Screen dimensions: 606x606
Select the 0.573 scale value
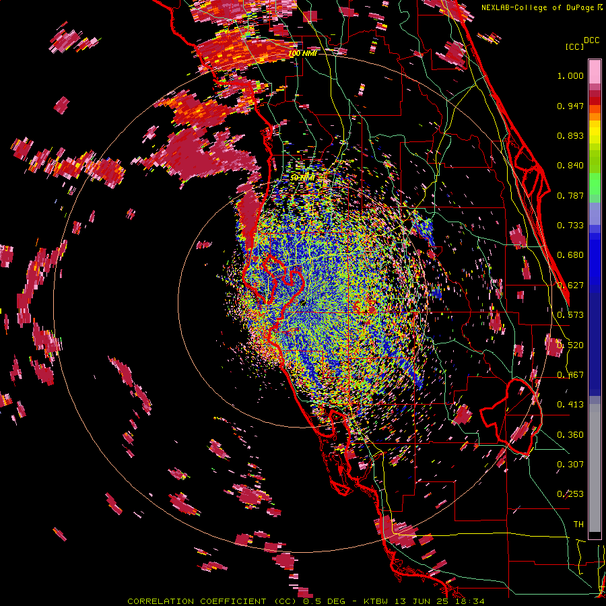pos(570,315)
